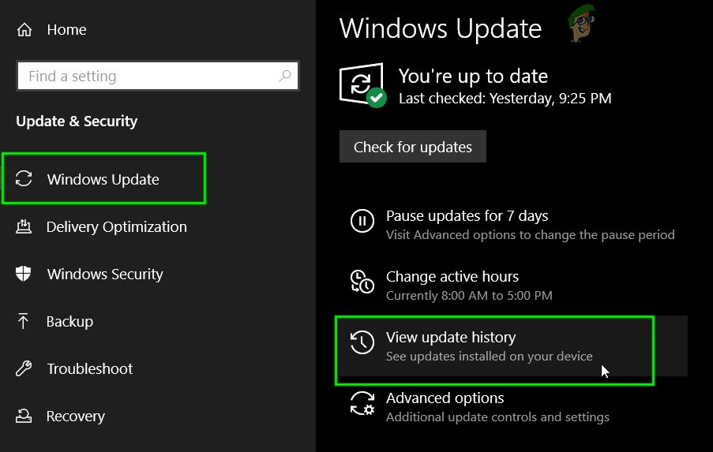Open Delivery Optimization page
Viewport: 713px width, 452px height.
pyautogui.click(x=116, y=226)
